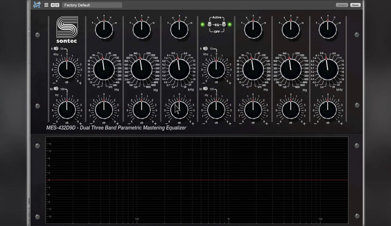Click the plugin logo icon in the top bar
This screenshot has height=226, width=391.
pyautogui.click(x=37, y=5)
